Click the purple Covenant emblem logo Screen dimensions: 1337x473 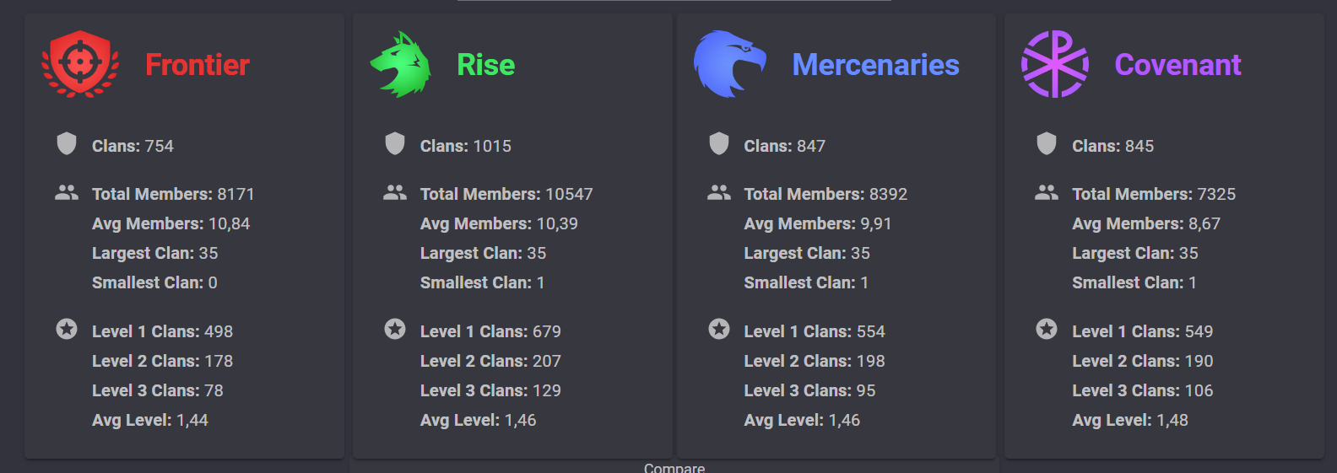pyautogui.click(x=1055, y=64)
